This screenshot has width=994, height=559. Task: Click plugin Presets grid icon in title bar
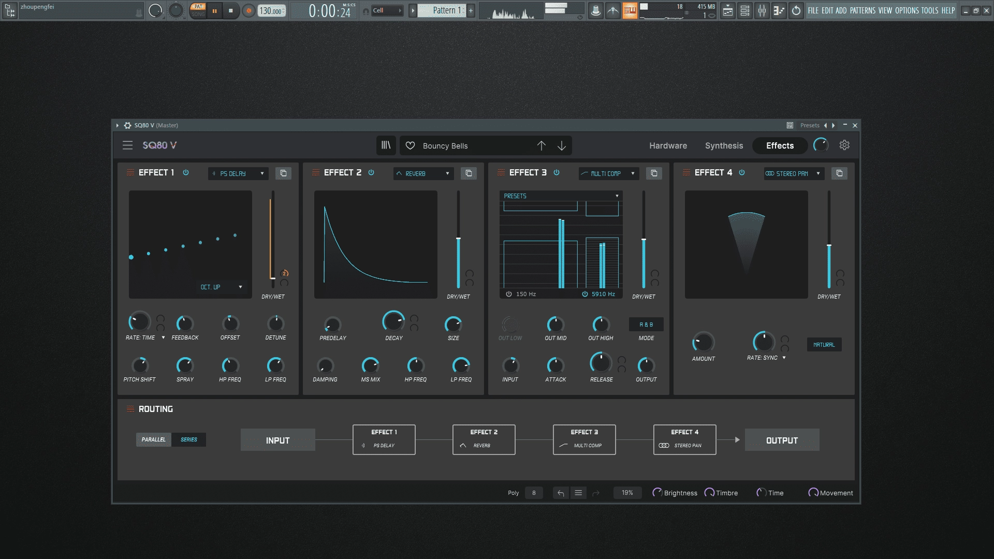tap(790, 125)
